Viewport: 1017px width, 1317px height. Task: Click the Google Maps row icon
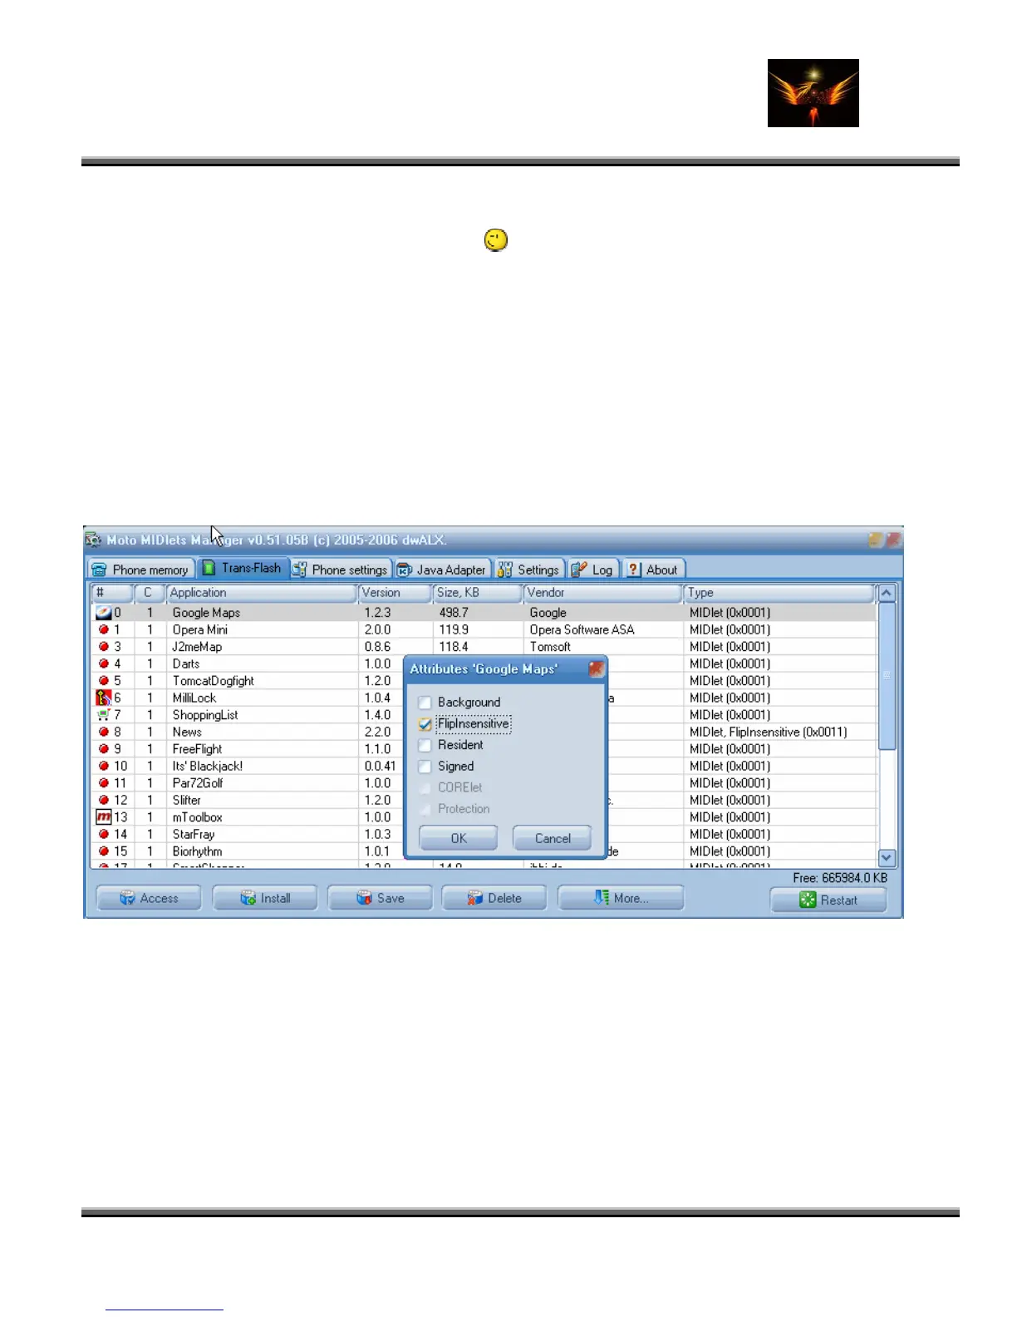coord(103,613)
